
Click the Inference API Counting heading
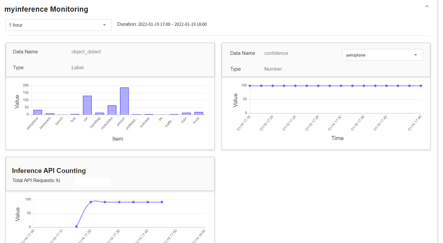click(x=49, y=171)
